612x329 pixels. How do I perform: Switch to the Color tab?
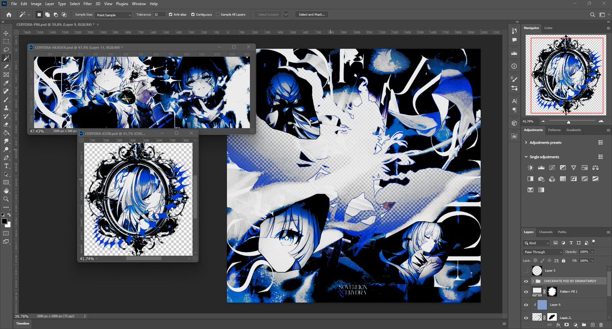coord(548,28)
